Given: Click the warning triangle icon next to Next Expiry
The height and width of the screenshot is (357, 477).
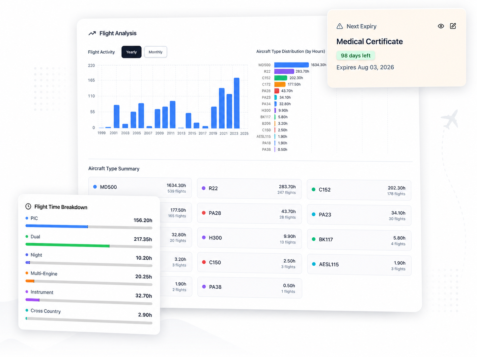Looking at the screenshot, I should pyautogui.click(x=339, y=26).
